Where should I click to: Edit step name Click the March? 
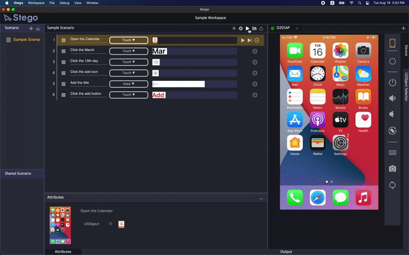coord(82,50)
